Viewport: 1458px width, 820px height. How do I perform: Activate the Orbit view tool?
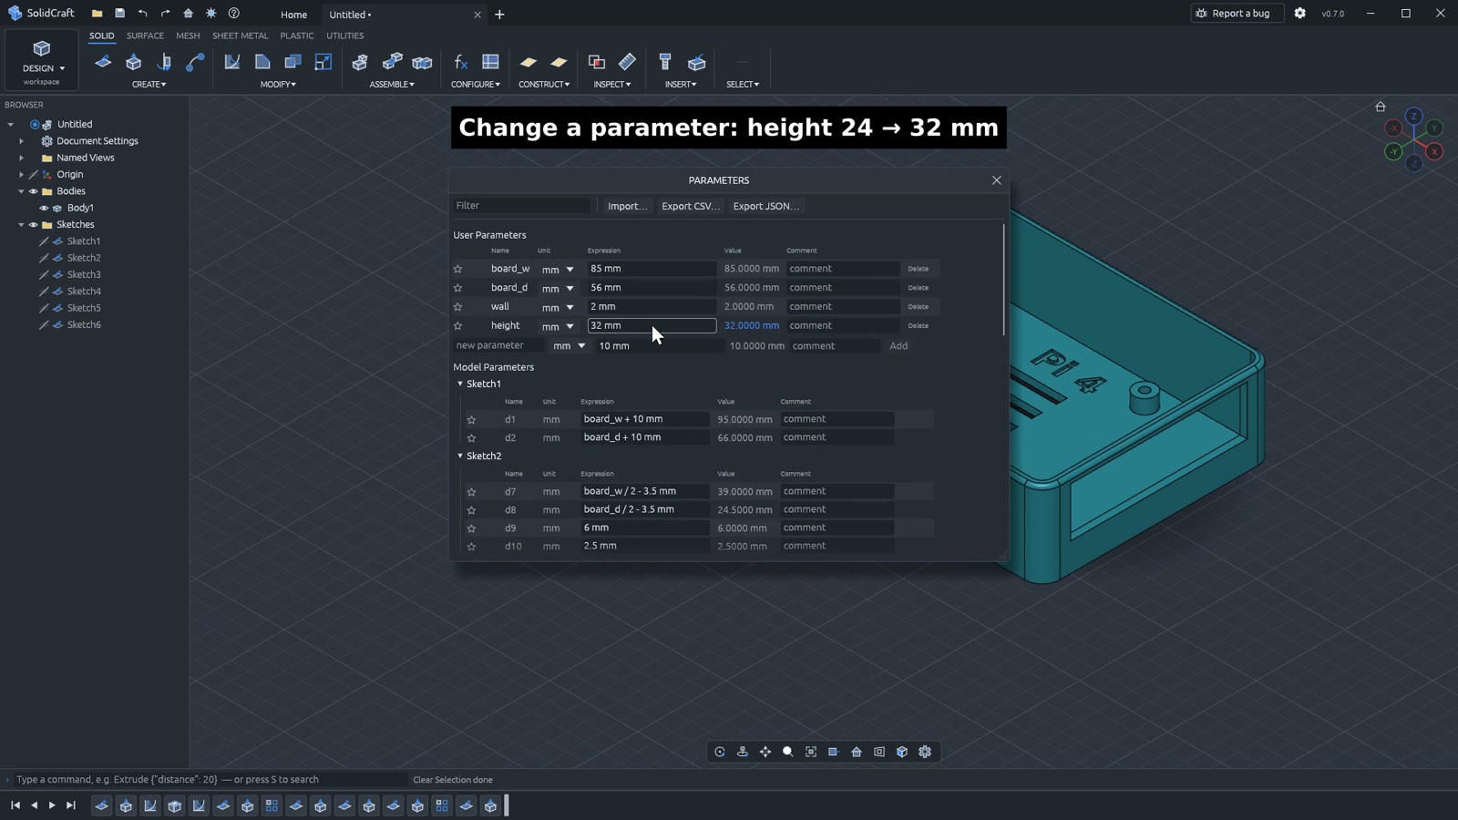coord(720,752)
